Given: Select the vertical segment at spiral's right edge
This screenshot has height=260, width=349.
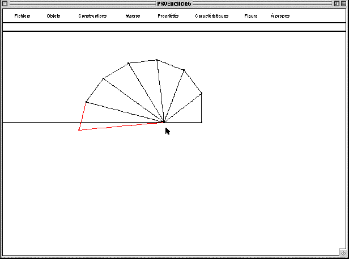Looking at the screenshot, I should point(202,108).
